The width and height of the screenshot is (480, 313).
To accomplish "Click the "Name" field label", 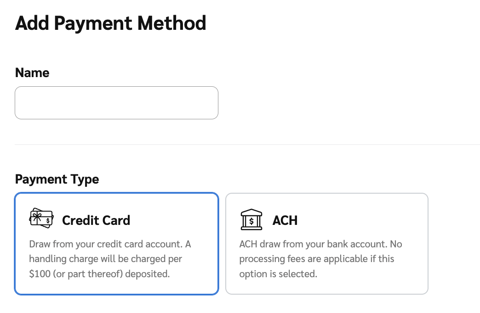I will pyautogui.click(x=32, y=73).
